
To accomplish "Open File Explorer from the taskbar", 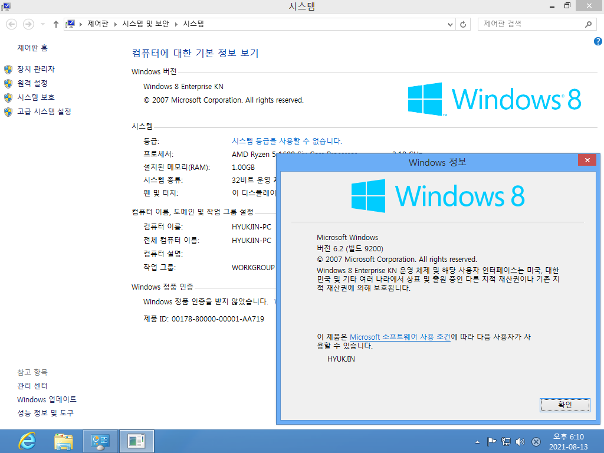I will coord(64,441).
